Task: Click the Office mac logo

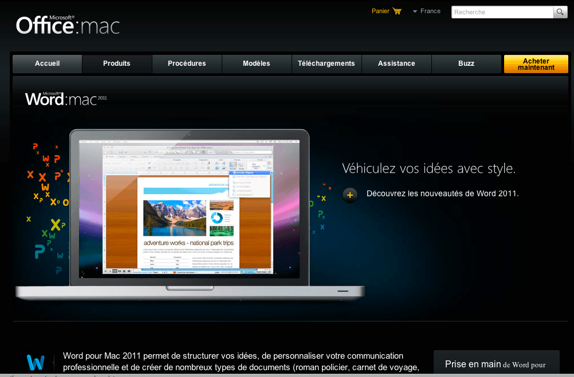Action: point(68,25)
